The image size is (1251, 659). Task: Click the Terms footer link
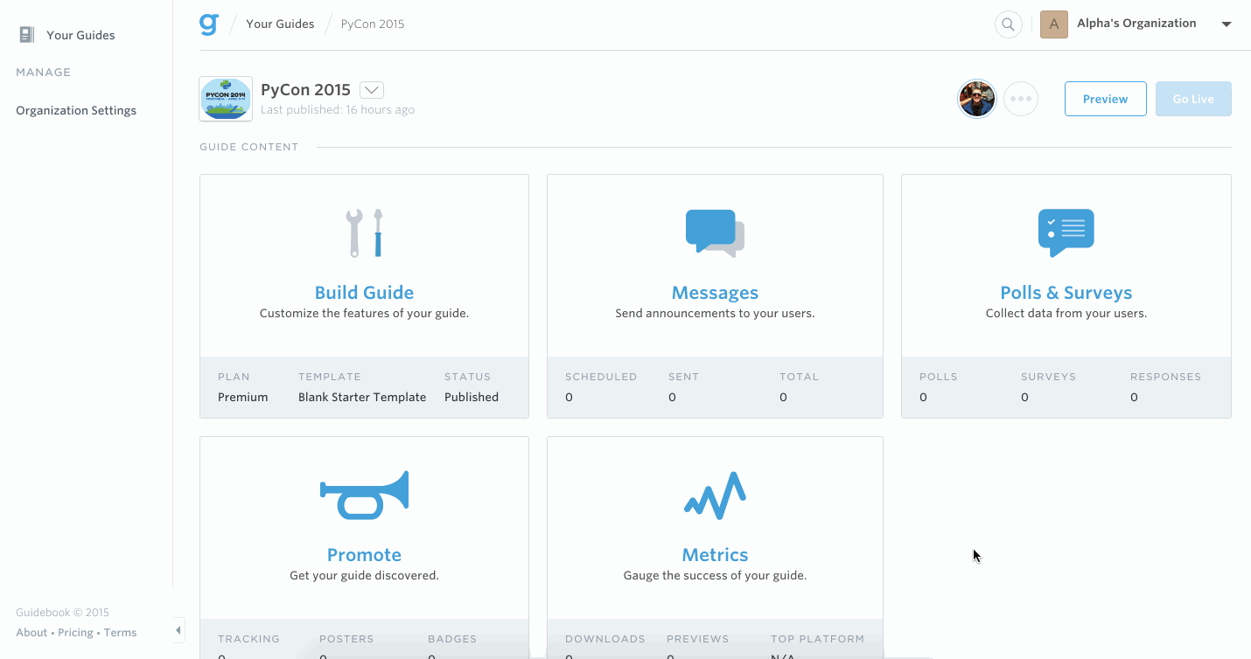click(121, 632)
